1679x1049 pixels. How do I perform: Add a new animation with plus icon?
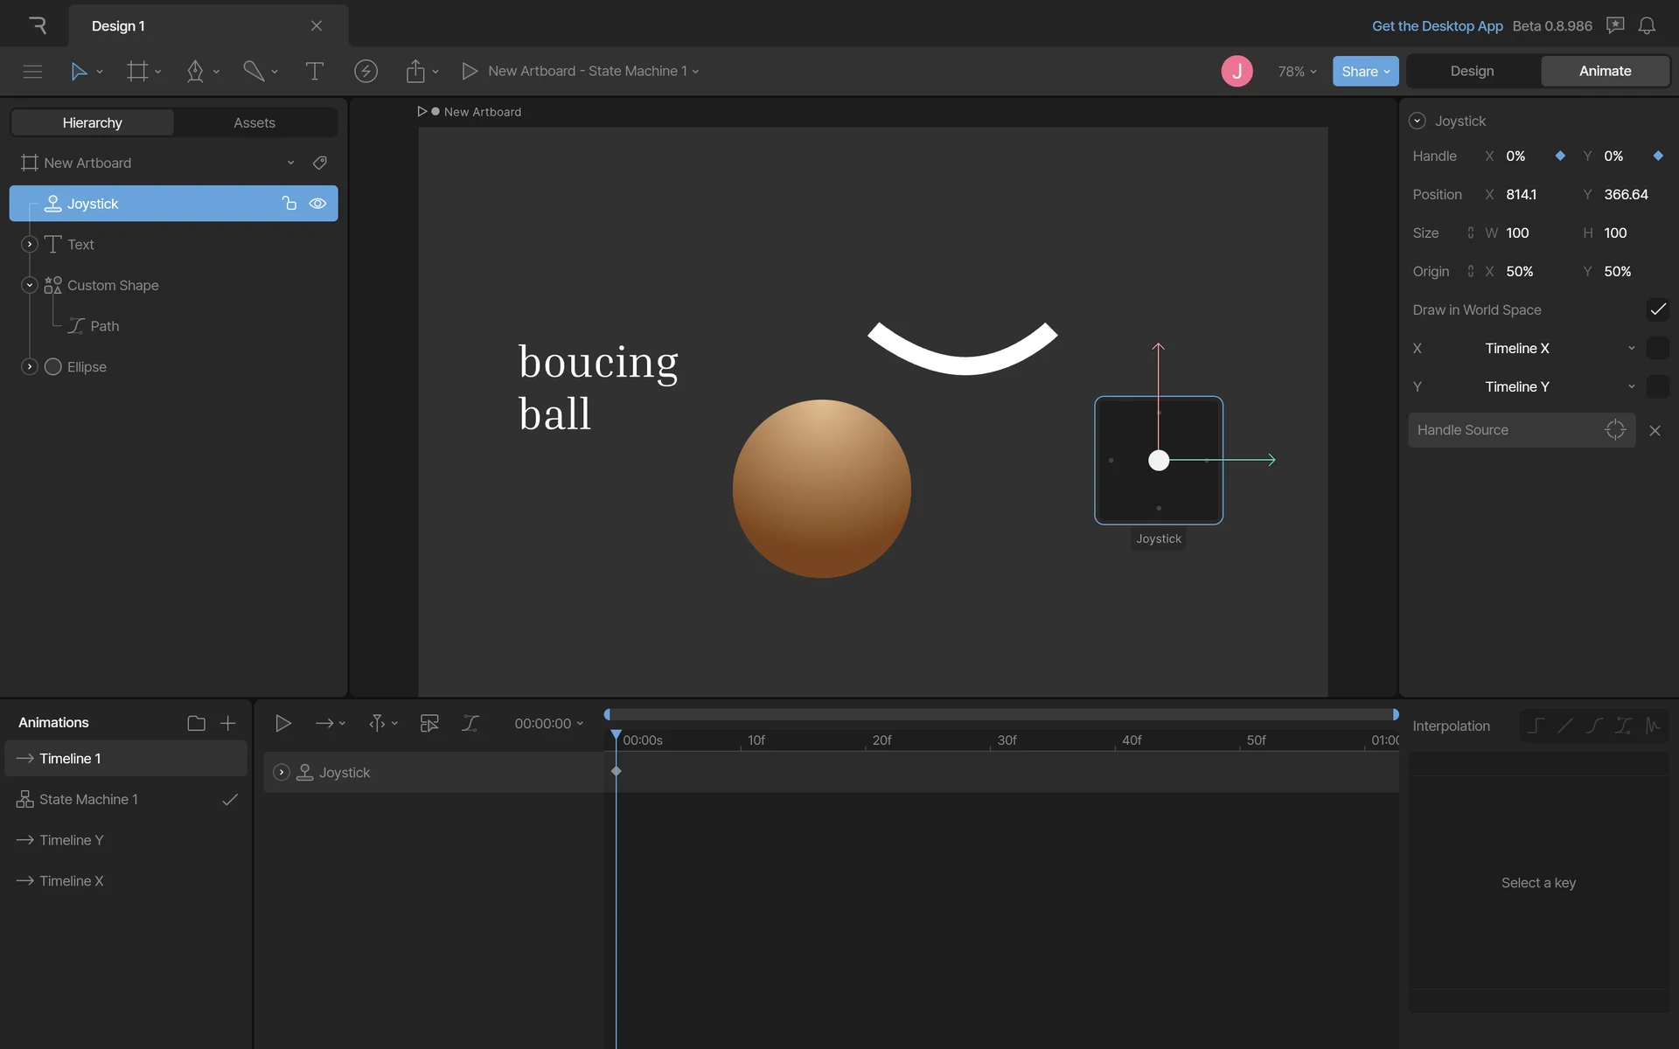click(228, 723)
